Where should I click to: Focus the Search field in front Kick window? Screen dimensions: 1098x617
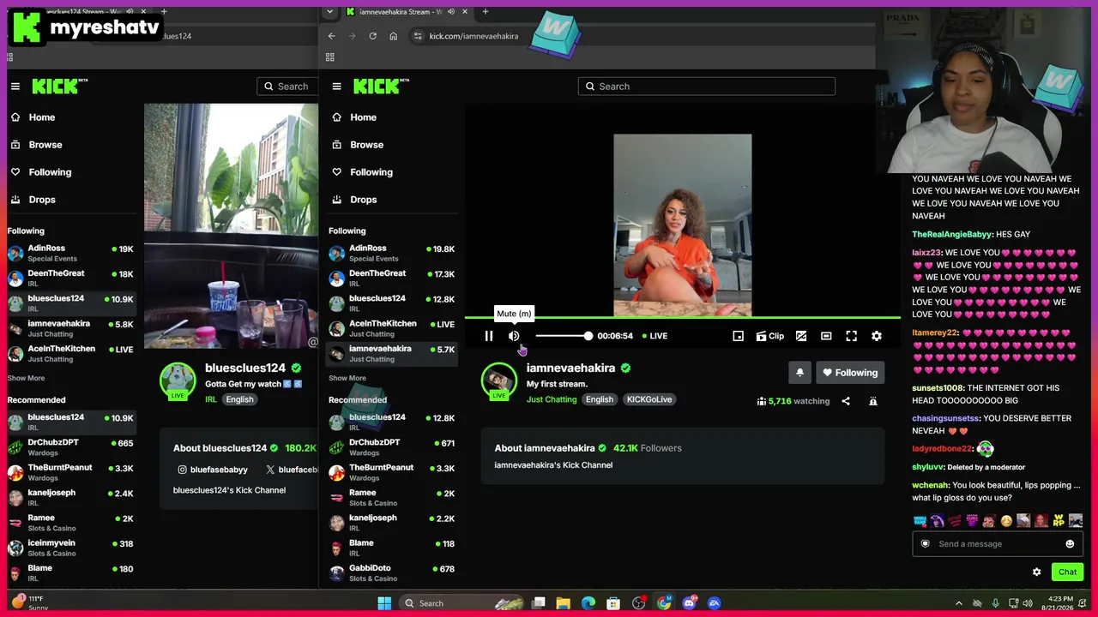click(707, 87)
